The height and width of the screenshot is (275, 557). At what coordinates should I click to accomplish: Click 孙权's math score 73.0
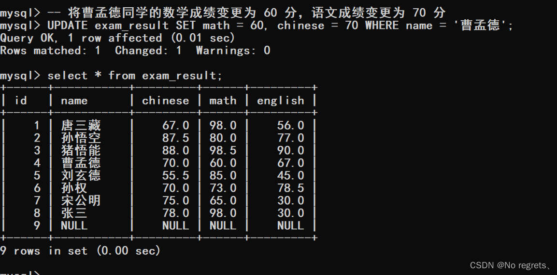[x=223, y=188]
